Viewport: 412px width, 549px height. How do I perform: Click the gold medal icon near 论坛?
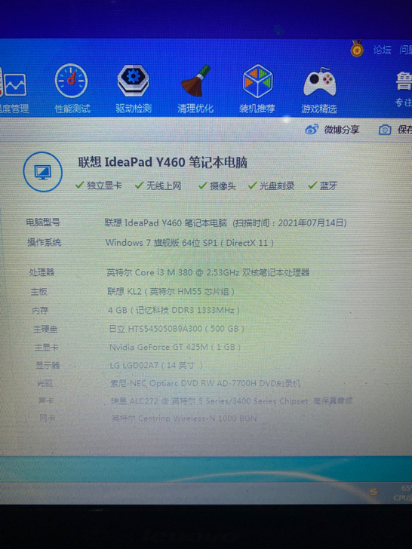point(357,48)
